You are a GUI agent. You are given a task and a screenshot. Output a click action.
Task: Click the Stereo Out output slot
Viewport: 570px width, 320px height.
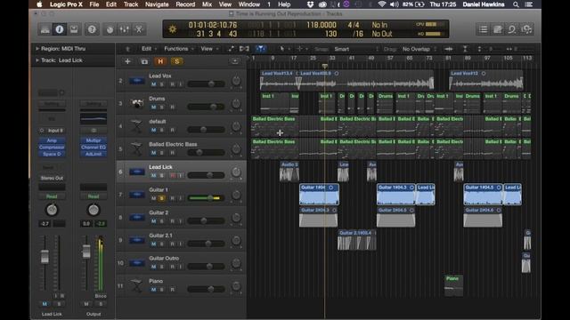pos(52,178)
